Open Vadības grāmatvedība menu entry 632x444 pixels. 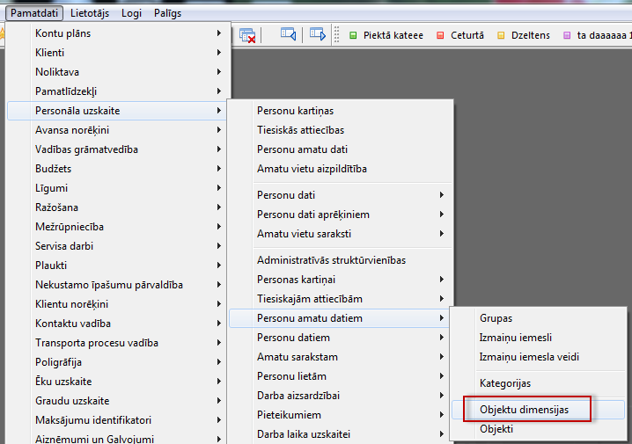click(x=117, y=149)
